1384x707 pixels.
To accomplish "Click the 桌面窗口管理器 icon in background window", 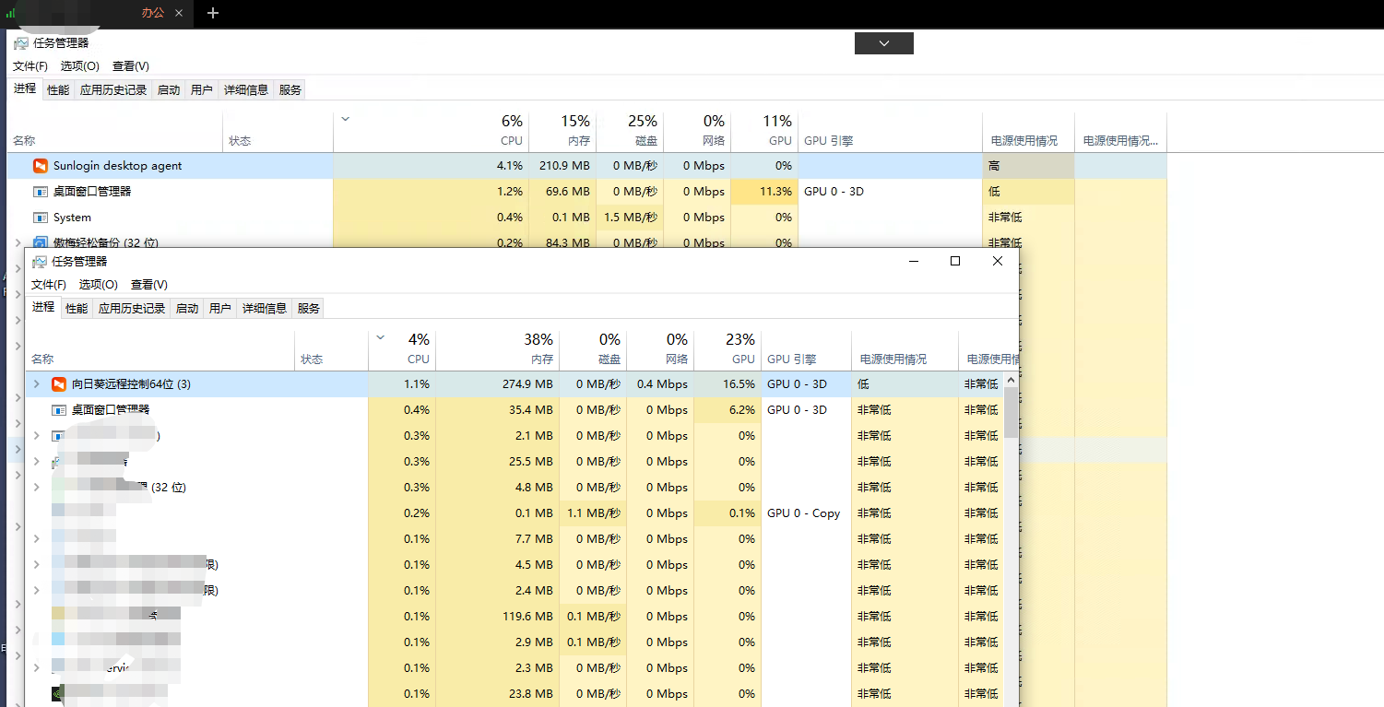I will [x=40, y=192].
